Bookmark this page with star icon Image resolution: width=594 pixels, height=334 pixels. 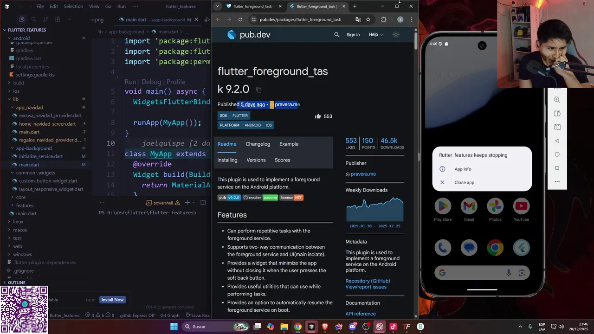pos(368,19)
